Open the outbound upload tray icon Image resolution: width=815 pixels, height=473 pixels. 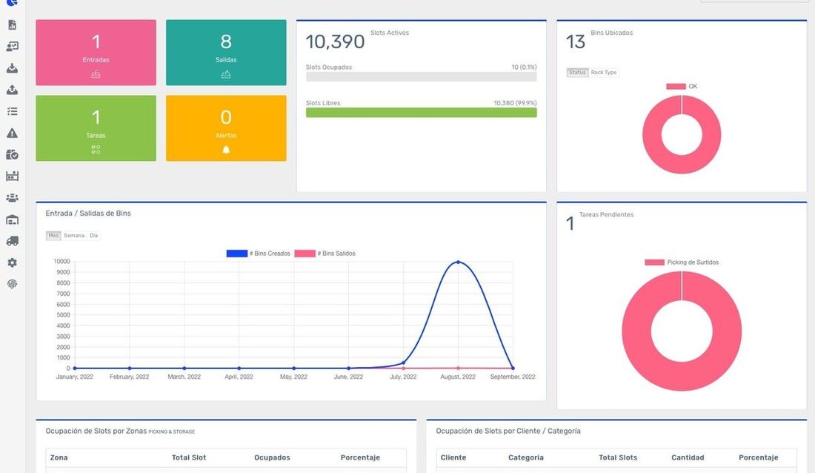click(x=12, y=90)
